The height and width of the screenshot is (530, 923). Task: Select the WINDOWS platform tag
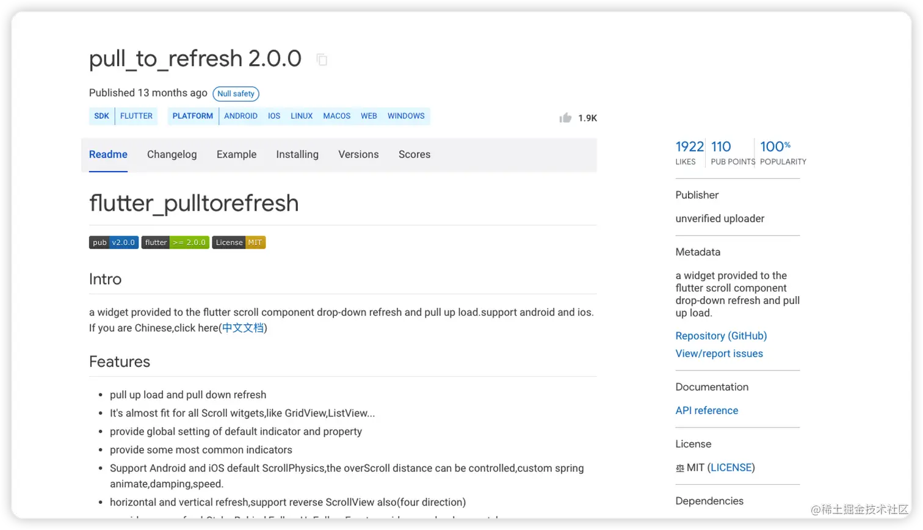click(x=406, y=116)
